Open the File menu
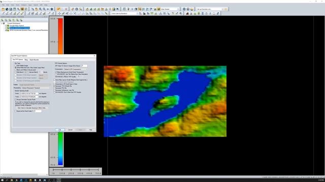The image size is (325, 182). [x=3, y=5]
